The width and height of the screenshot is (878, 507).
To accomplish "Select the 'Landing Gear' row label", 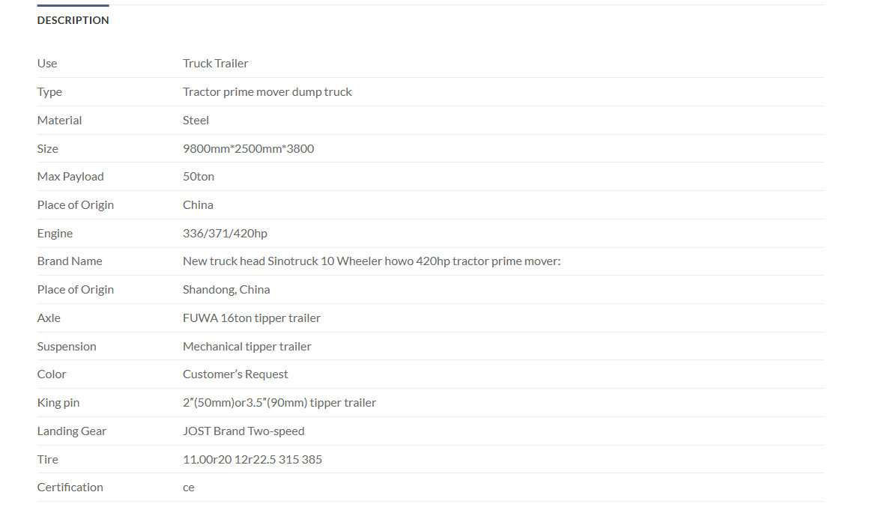I will pyautogui.click(x=72, y=431).
